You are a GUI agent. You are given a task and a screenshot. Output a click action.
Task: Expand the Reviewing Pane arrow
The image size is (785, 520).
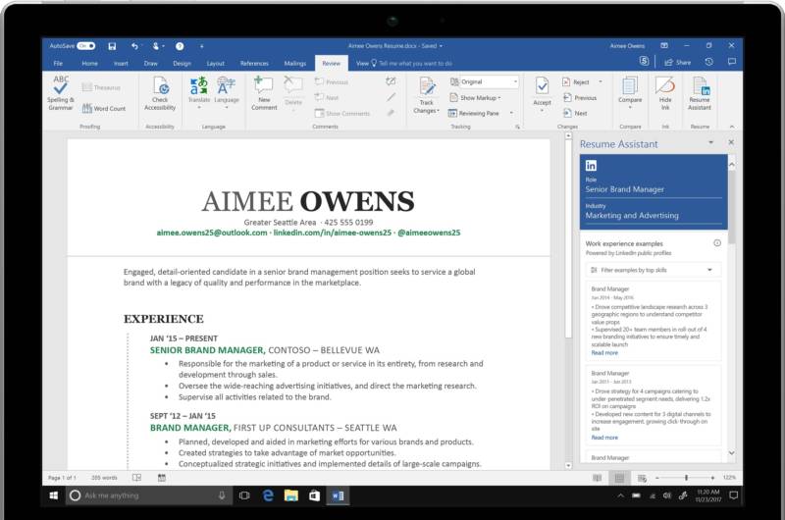pos(511,113)
